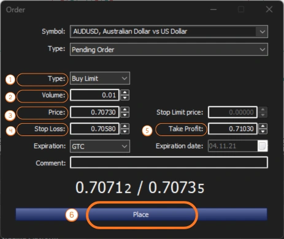Screen dimensions: 284x239
Task: Click the Place order button
Action: (x=141, y=214)
